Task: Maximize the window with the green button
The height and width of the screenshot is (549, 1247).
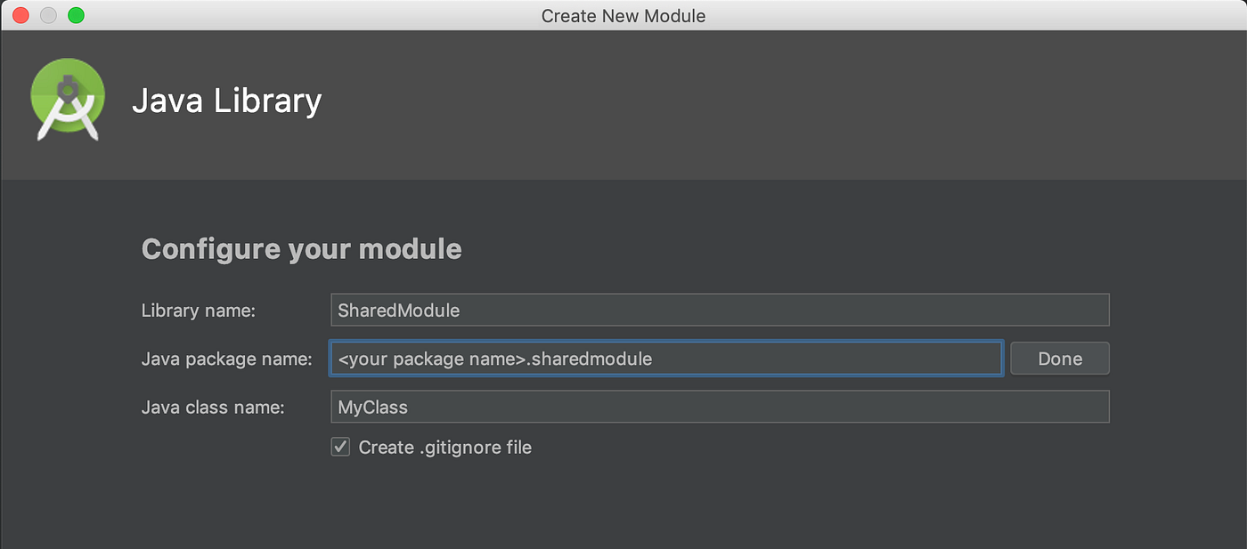Action: click(76, 15)
